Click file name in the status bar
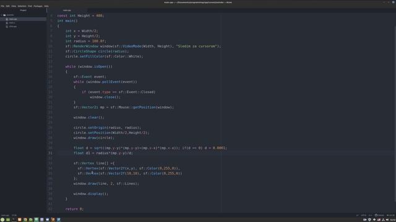 click(5, 215)
